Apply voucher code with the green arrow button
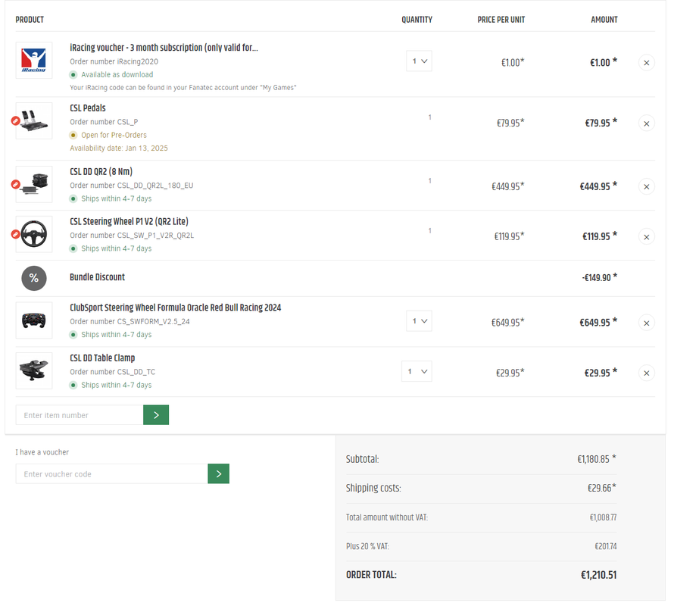This screenshot has height=606, width=674. (218, 474)
